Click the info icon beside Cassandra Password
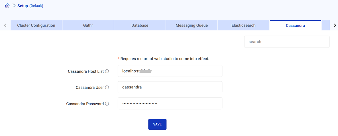338x136 pixels. click(x=107, y=104)
